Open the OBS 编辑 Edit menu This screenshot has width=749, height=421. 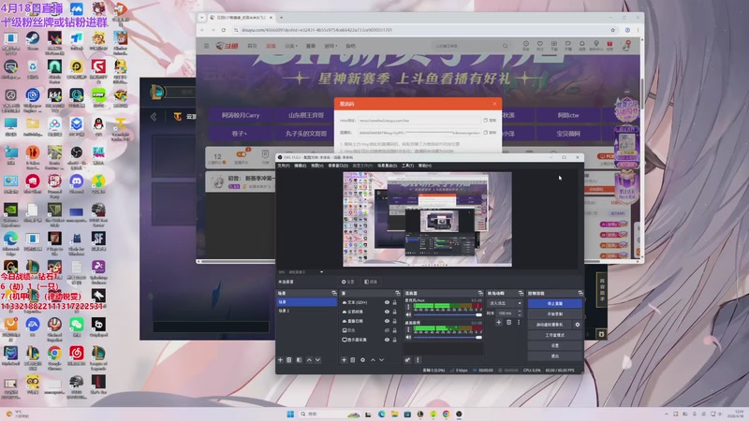(x=300, y=166)
